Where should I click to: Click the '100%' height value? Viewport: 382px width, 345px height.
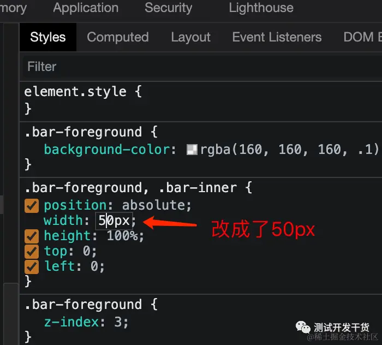click(123, 236)
